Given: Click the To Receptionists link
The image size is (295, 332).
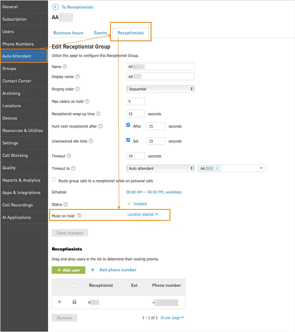Looking at the screenshot, I should (77, 7).
